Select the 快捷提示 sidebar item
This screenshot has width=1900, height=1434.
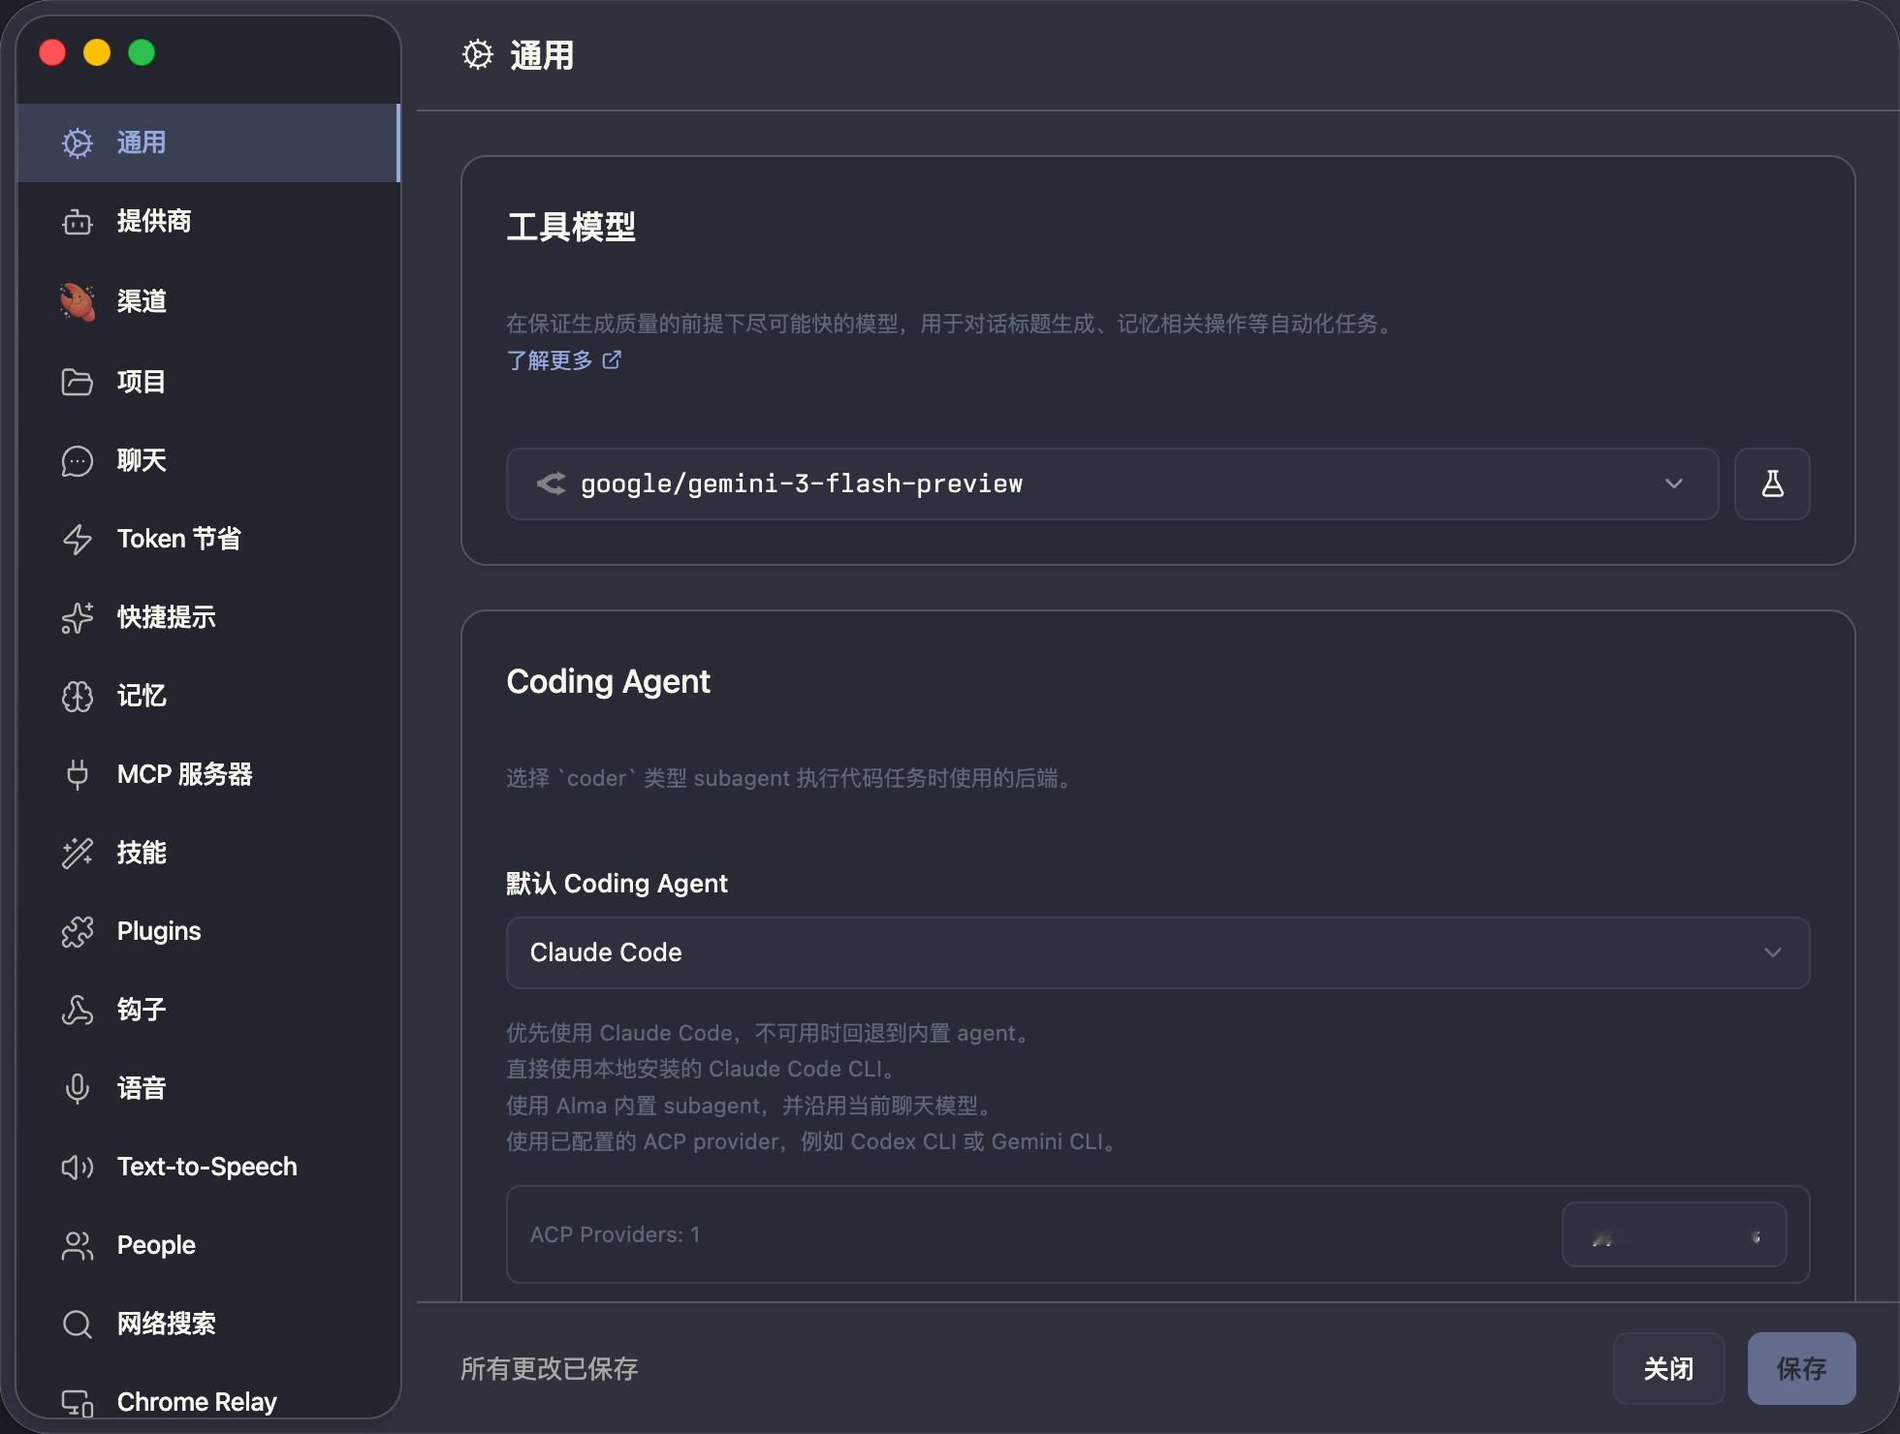[x=166, y=617]
